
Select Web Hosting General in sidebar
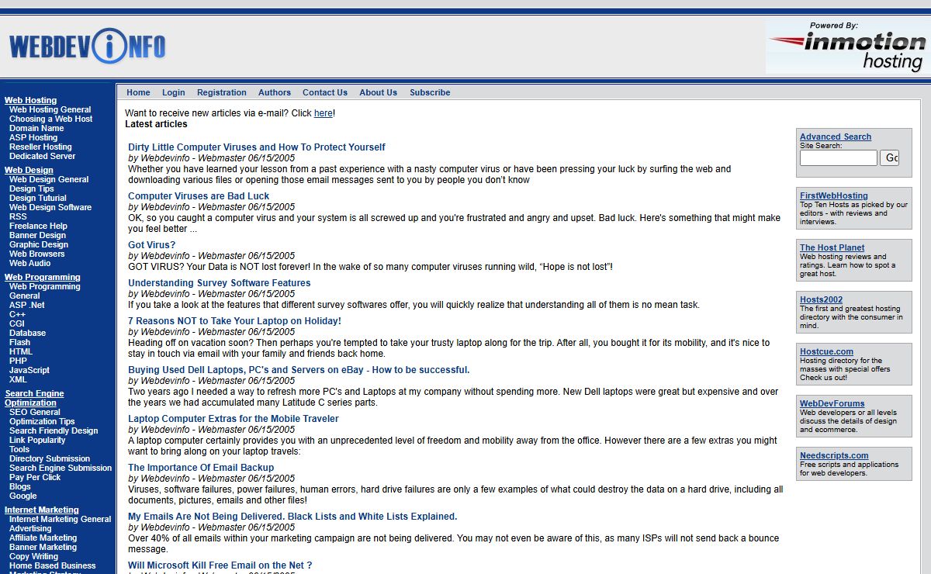coord(50,110)
